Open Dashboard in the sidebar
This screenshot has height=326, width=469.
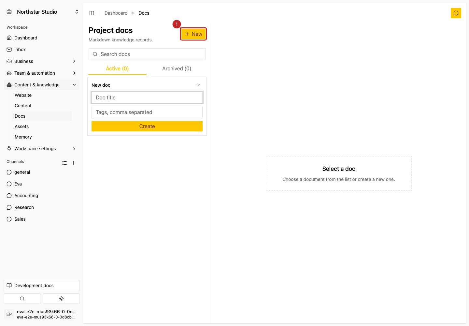(42, 38)
